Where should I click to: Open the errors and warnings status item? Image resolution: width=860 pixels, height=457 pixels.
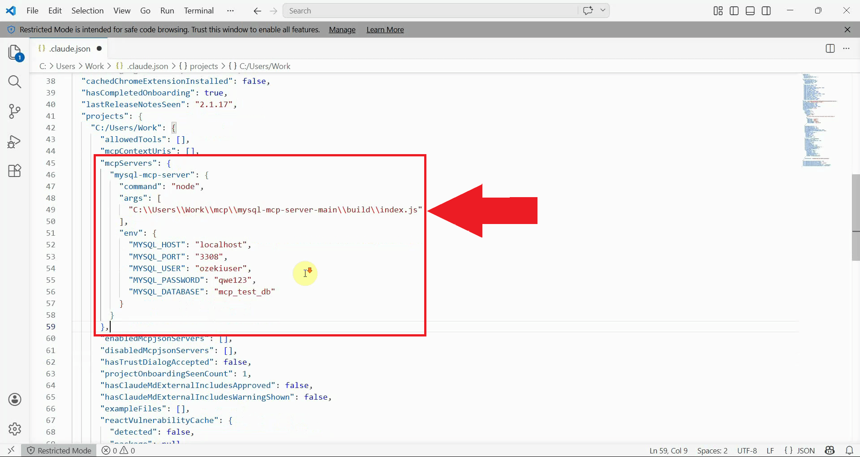pyautogui.click(x=119, y=451)
